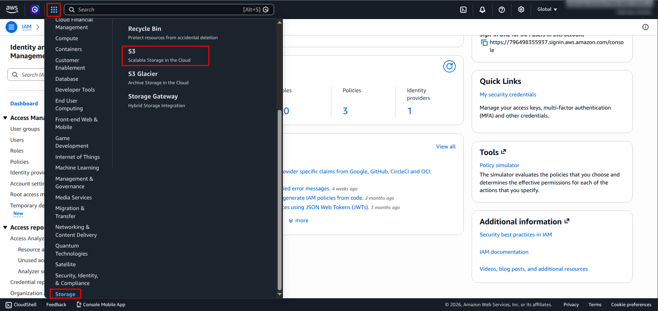Select Networking & Content Delivery category
658x311 pixels.
(x=76, y=231)
